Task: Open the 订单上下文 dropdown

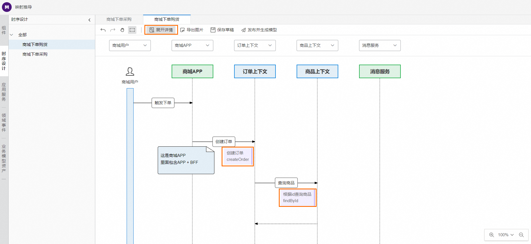Action: [255, 45]
